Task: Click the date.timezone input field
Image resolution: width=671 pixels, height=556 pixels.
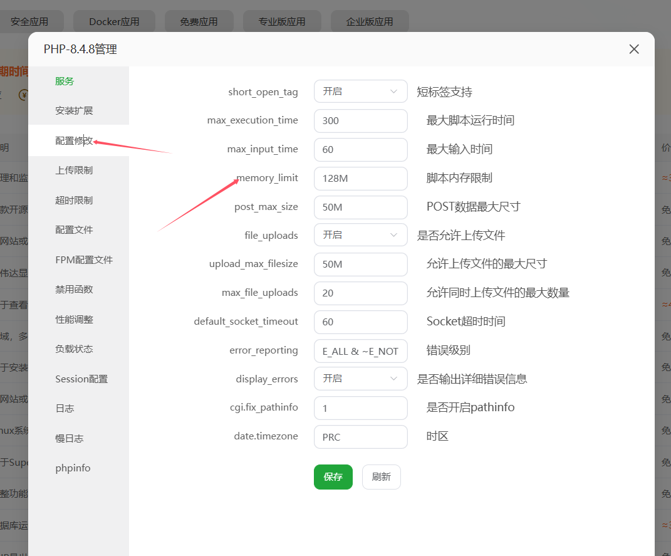Action: (x=360, y=437)
